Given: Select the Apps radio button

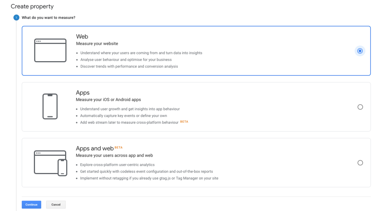Looking at the screenshot, I should point(360,107).
